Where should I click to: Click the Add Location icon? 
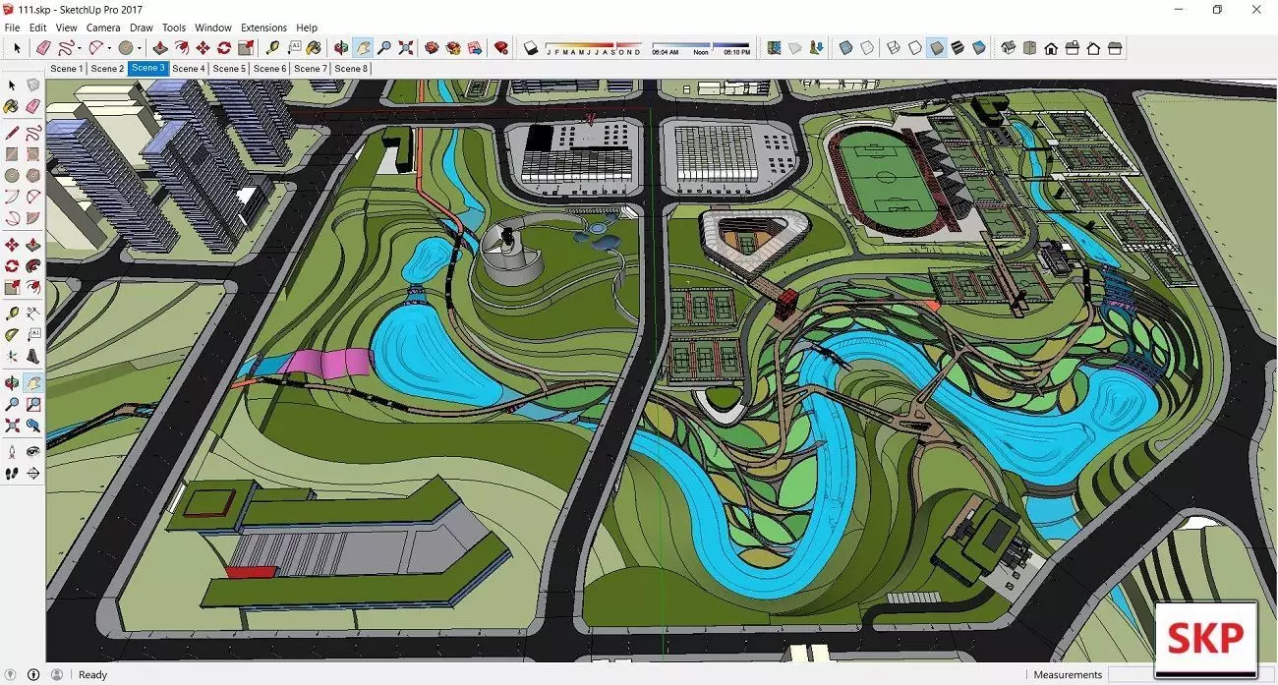(774, 47)
